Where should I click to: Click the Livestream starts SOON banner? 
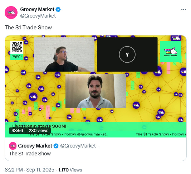(x=39, y=126)
